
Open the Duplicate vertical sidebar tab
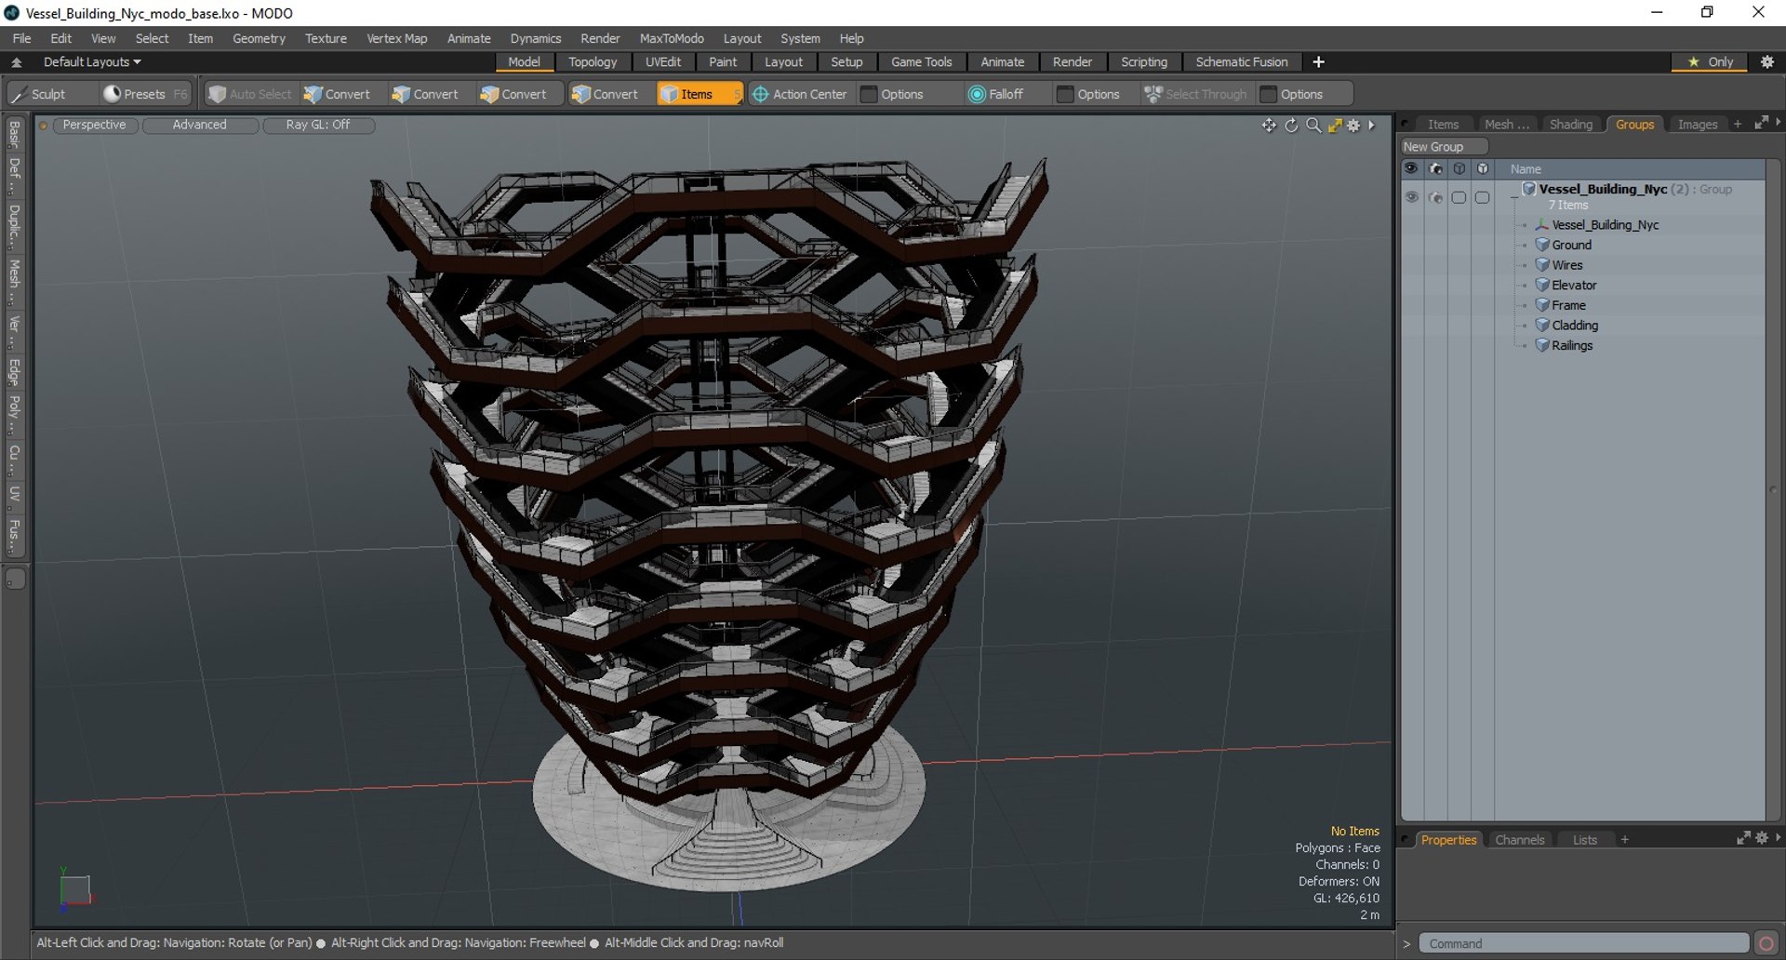point(14,226)
